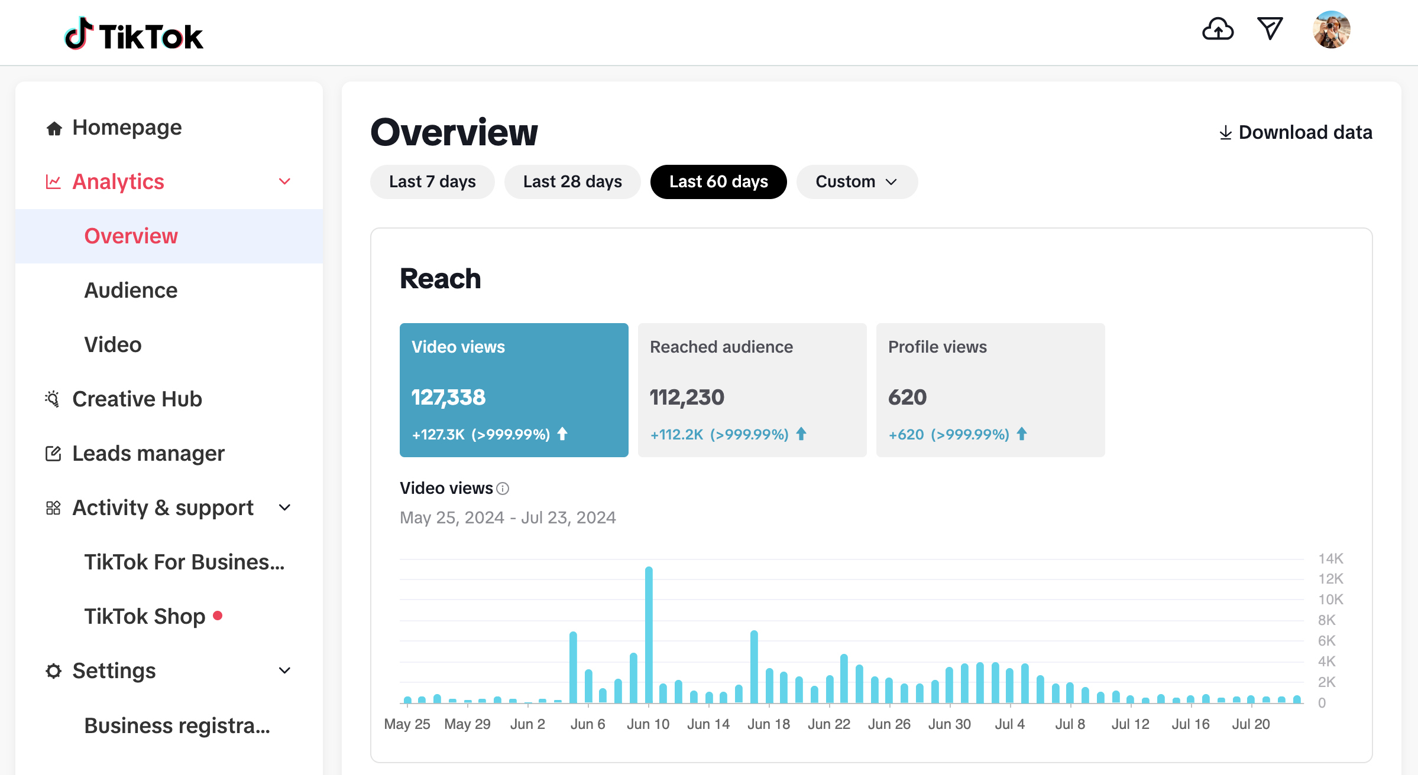Click the Homepage house icon

(54, 128)
